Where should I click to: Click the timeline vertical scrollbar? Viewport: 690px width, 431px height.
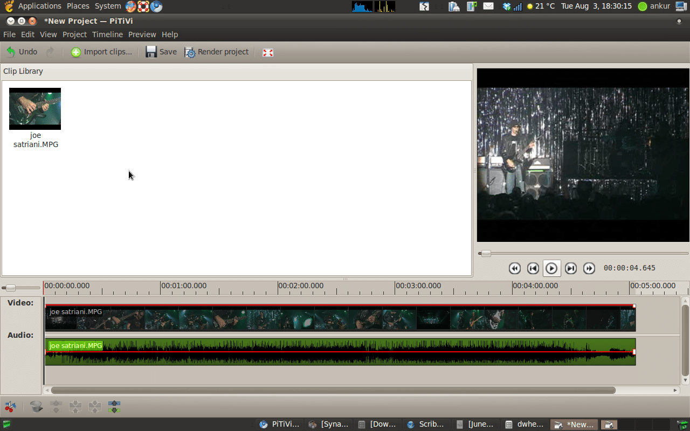pos(685,340)
